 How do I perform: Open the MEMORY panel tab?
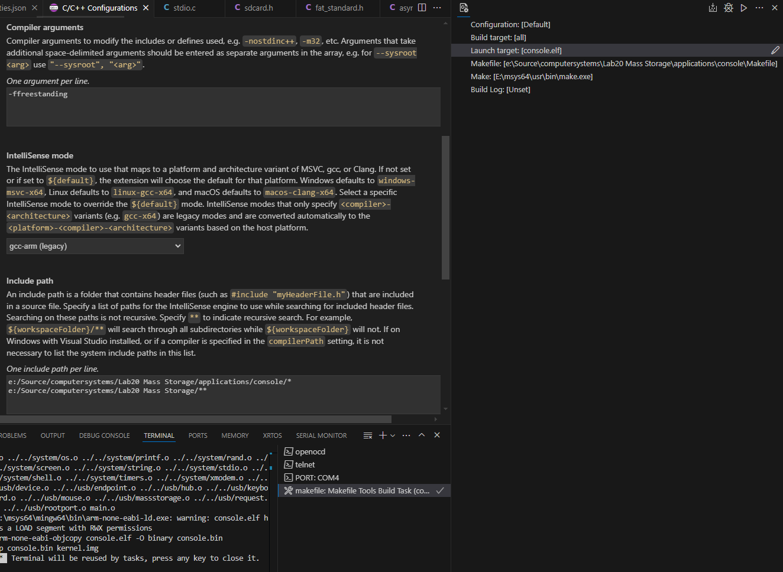point(235,435)
